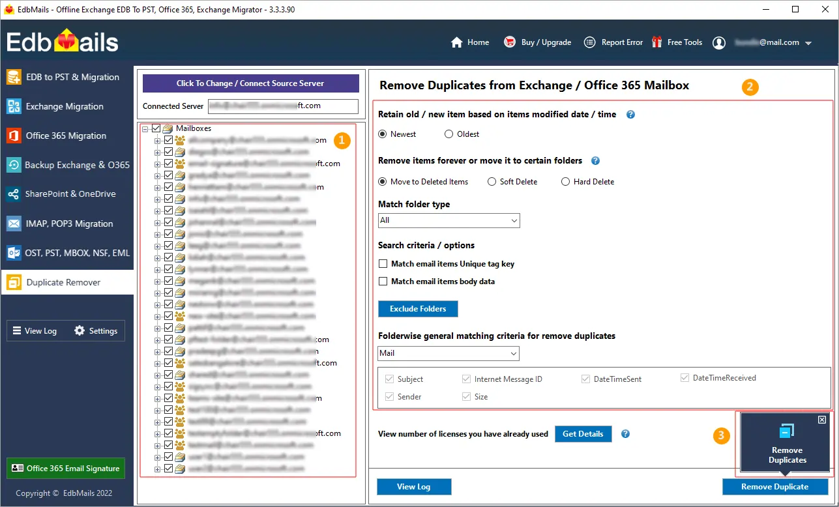Open Office 365 Email Signature tool

click(x=66, y=468)
